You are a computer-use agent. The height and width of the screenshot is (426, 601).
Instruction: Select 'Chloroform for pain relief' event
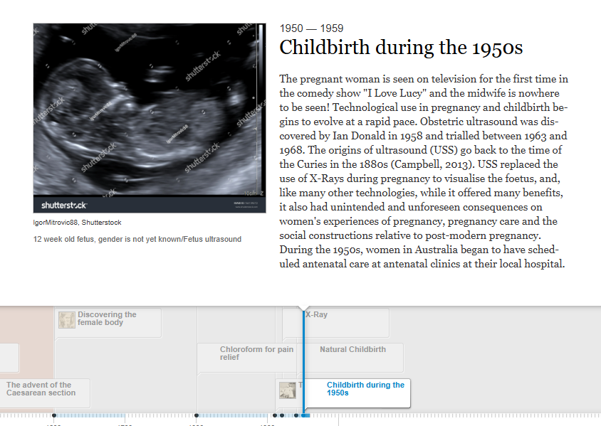point(256,353)
